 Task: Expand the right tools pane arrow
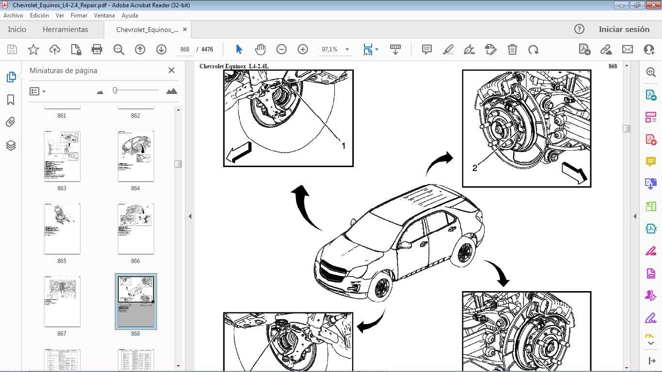pos(635,217)
